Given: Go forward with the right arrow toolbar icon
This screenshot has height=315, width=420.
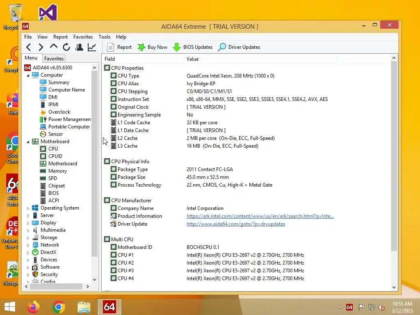Looking at the screenshot, I should (x=41, y=47).
